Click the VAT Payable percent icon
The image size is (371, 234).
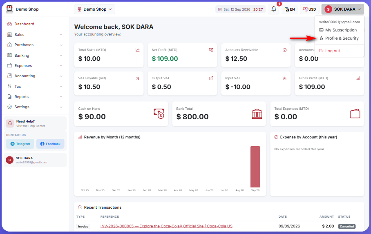(x=137, y=78)
